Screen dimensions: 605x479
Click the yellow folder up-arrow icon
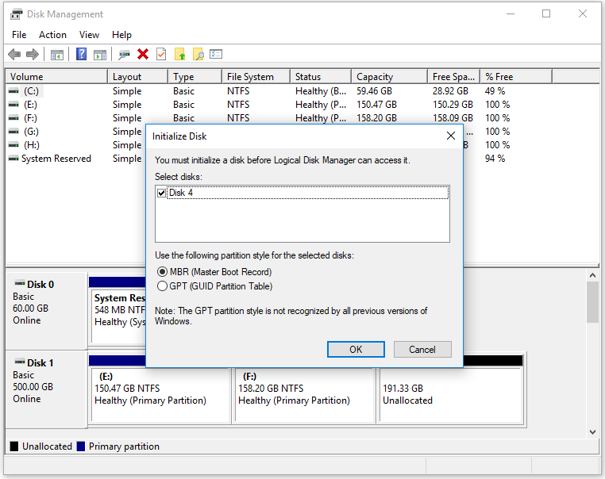coord(179,55)
